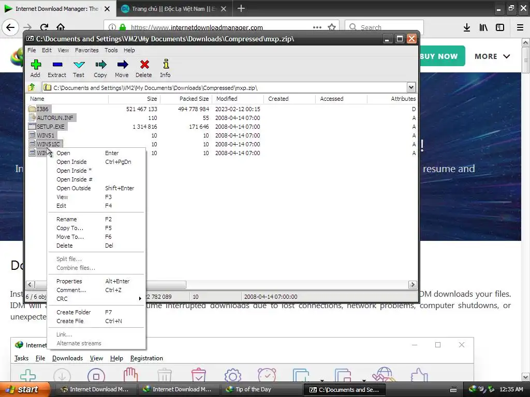Open the page actions three-dots menu

(317, 27)
